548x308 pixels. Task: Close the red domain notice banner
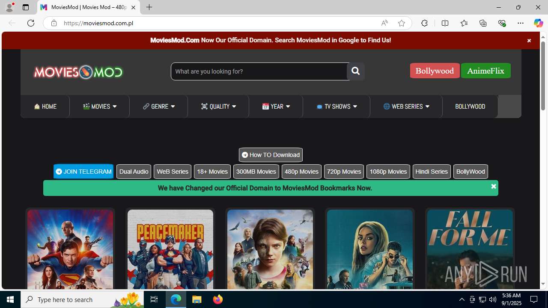(529, 41)
